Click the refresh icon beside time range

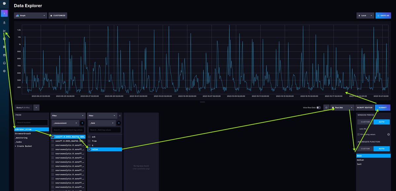tap(326, 107)
